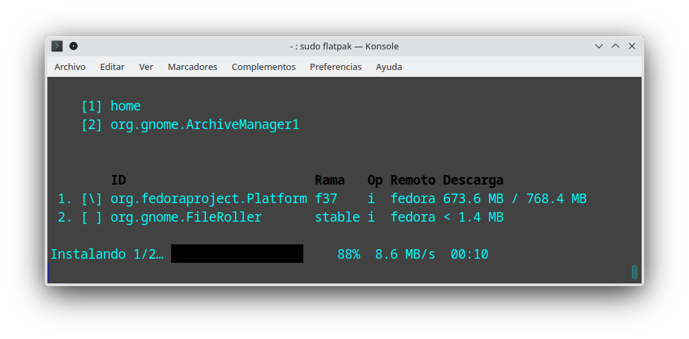Click the pin-on-all-desktops dot icon

[x=74, y=46]
